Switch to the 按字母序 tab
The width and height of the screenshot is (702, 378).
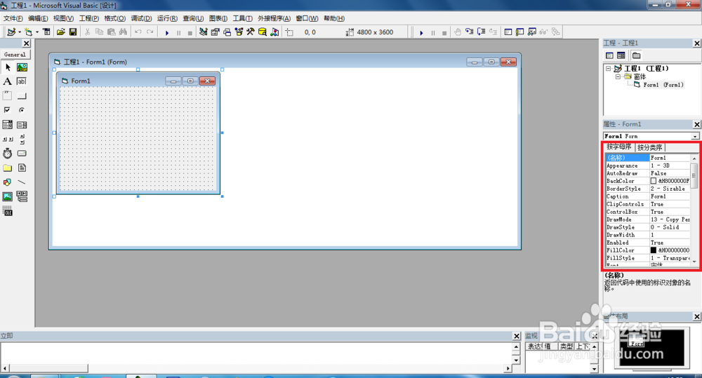(619, 147)
